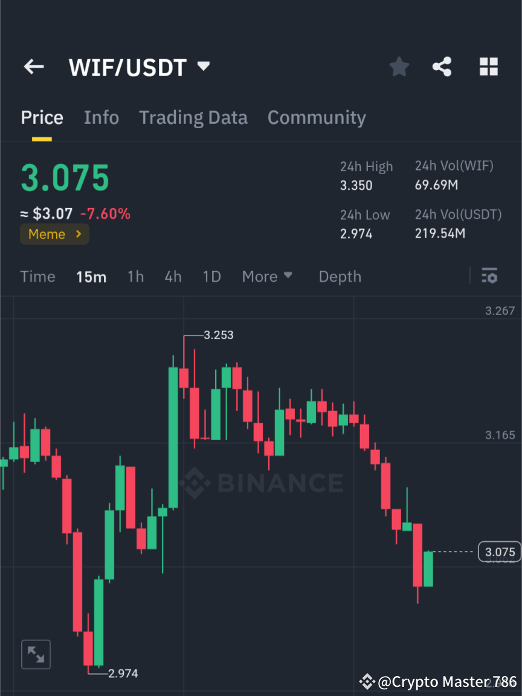The image size is (522, 696).
Task: Enable the 1D candlestick view
Action: click(x=211, y=276)
